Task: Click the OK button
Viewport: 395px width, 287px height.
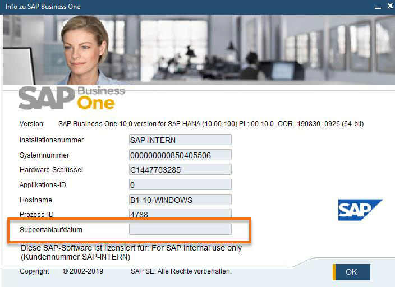Action: pos(351,272)
